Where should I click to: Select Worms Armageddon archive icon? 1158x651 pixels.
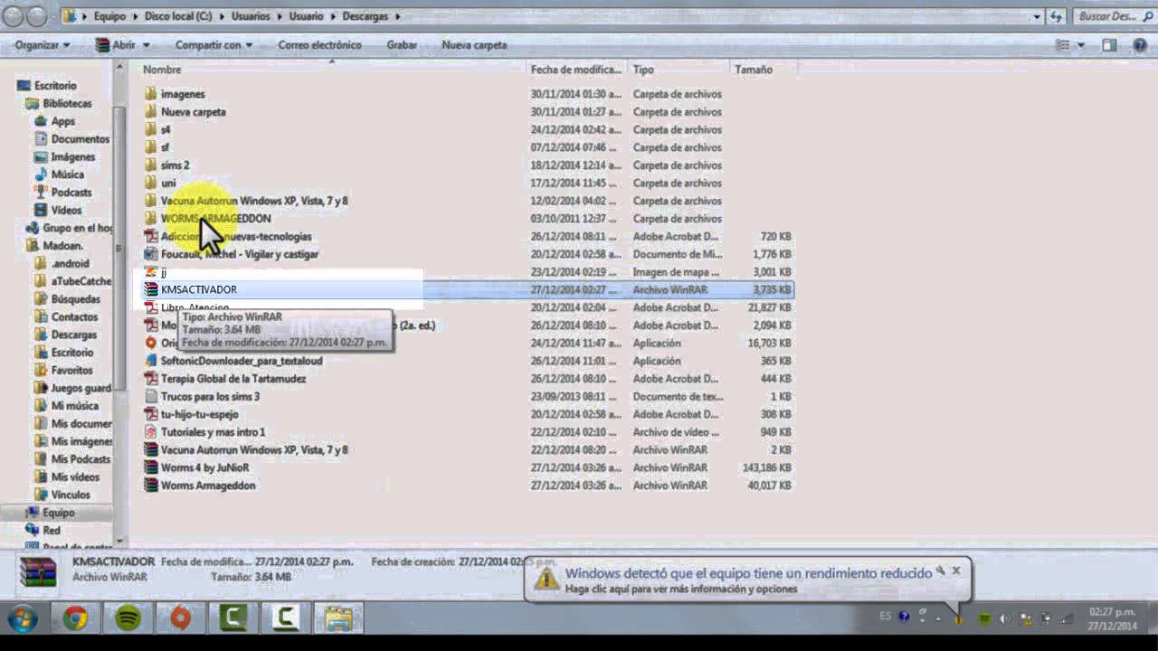(x=151, y=486)
